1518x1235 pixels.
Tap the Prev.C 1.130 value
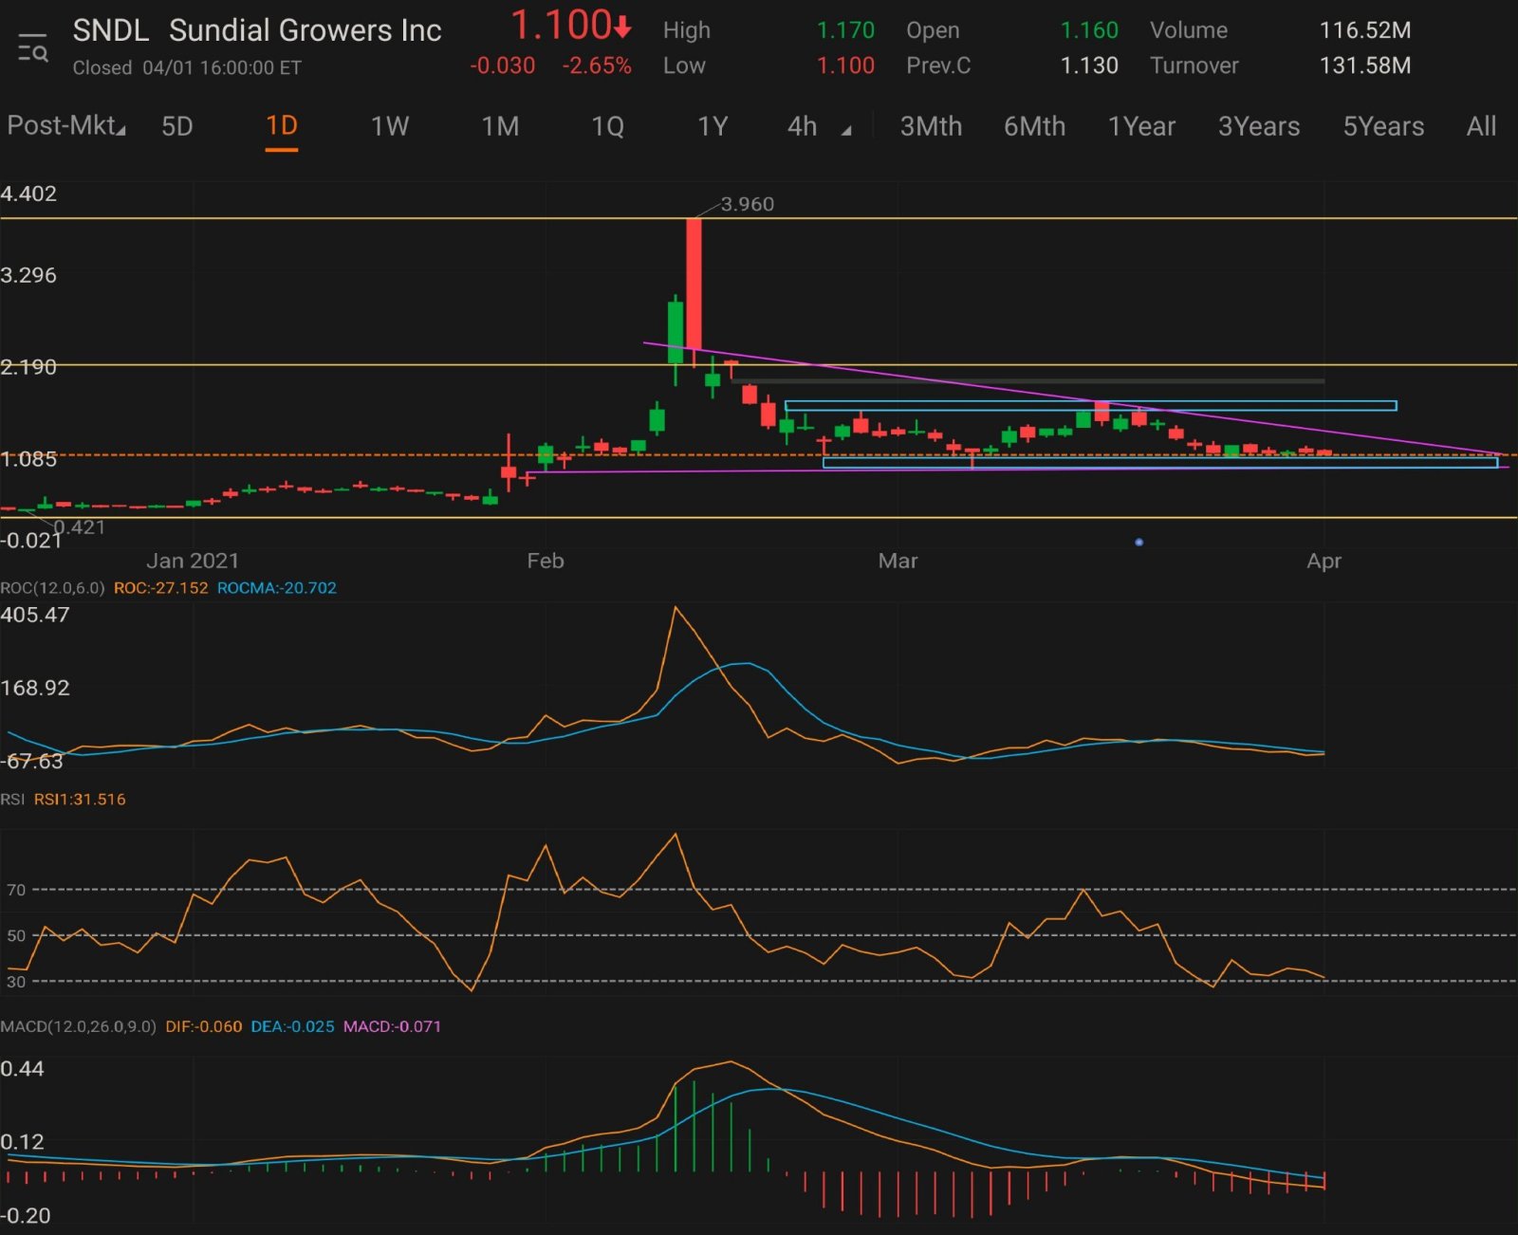click(x=1089, y=65)
